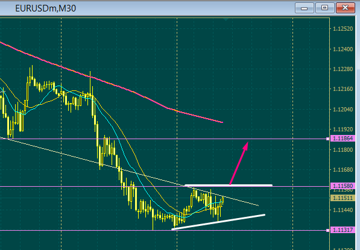This screenshot has height=250, width=360.
Task: Select the 1.11864 horizontal line price label
Action: 343,139
